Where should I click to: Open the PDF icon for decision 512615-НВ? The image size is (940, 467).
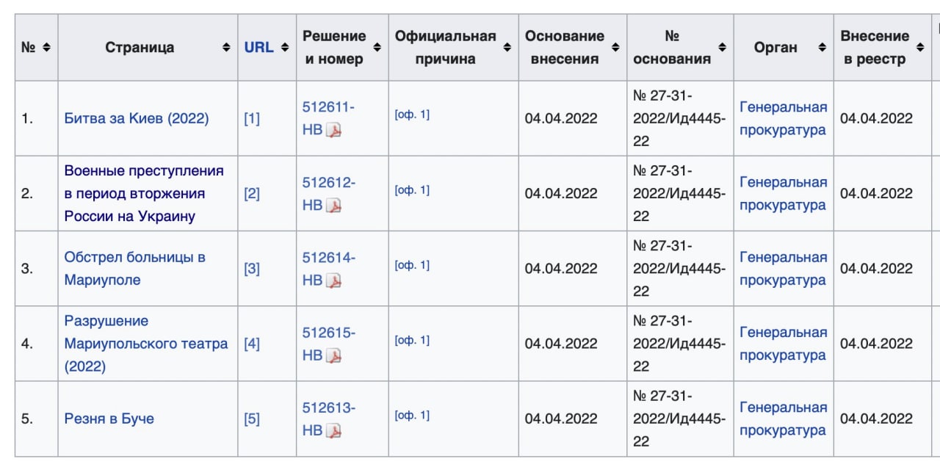(x=334, y=355)
